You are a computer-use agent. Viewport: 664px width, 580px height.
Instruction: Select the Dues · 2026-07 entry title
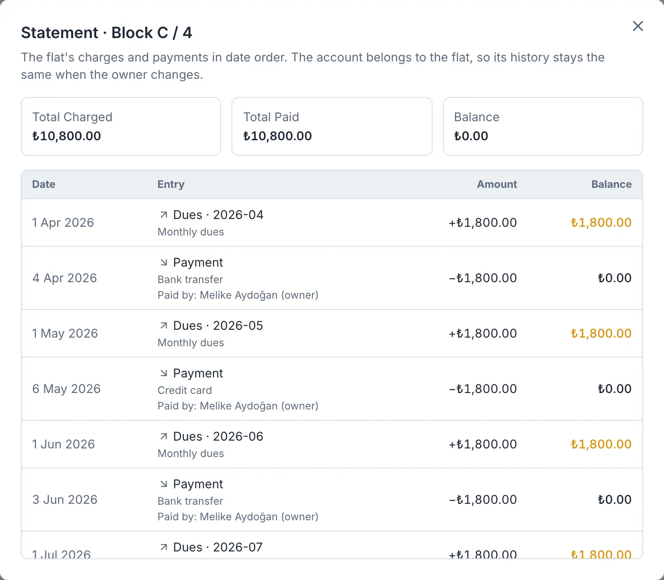pyautogui.click(x=218, y=547)
